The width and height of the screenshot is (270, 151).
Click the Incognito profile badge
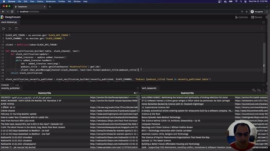(x=257, y=12)
